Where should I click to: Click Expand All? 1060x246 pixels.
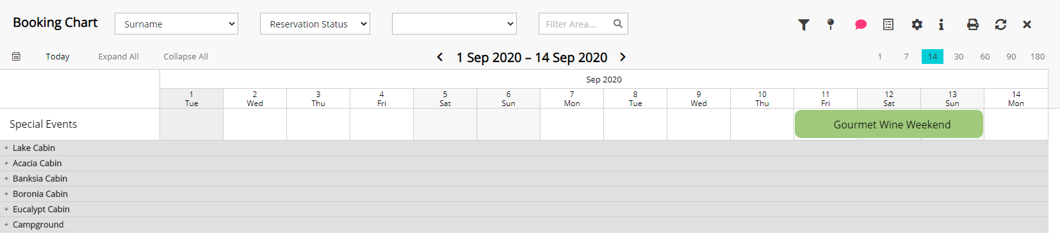coord(118,56)
